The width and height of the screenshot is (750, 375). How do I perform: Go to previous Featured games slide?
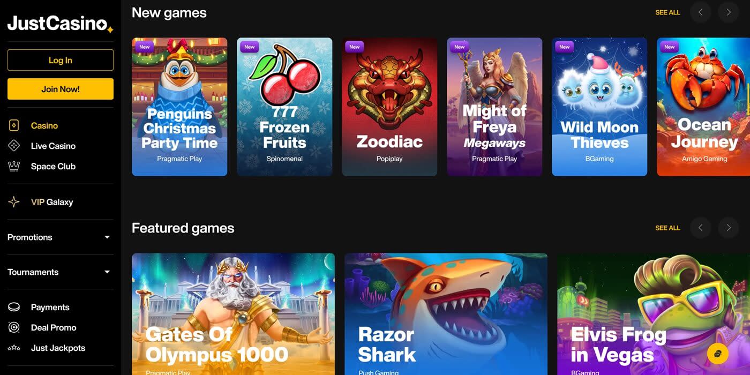click(701, 228)
